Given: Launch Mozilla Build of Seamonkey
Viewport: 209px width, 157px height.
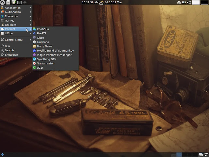Looking at the screenshot, I should 55,50.
